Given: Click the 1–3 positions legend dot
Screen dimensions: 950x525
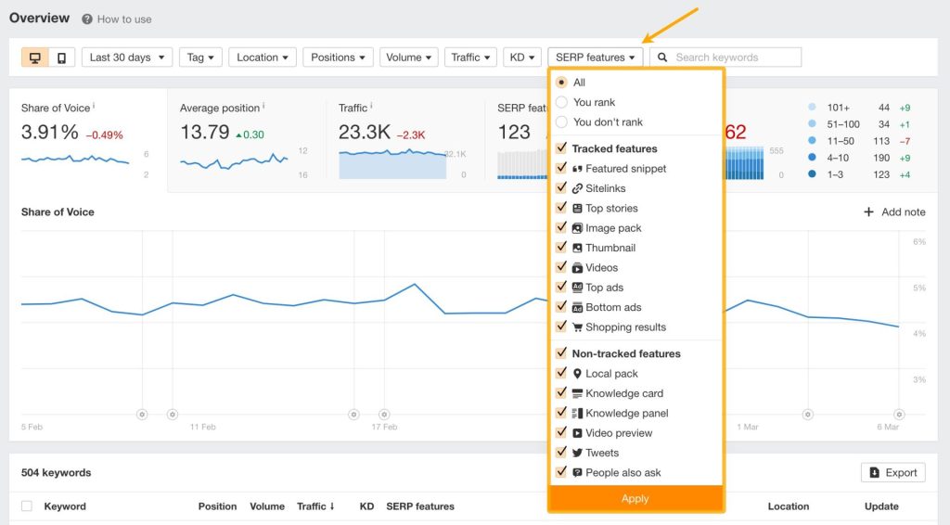Looking at the screenshot, I should [x=812, y=174].
